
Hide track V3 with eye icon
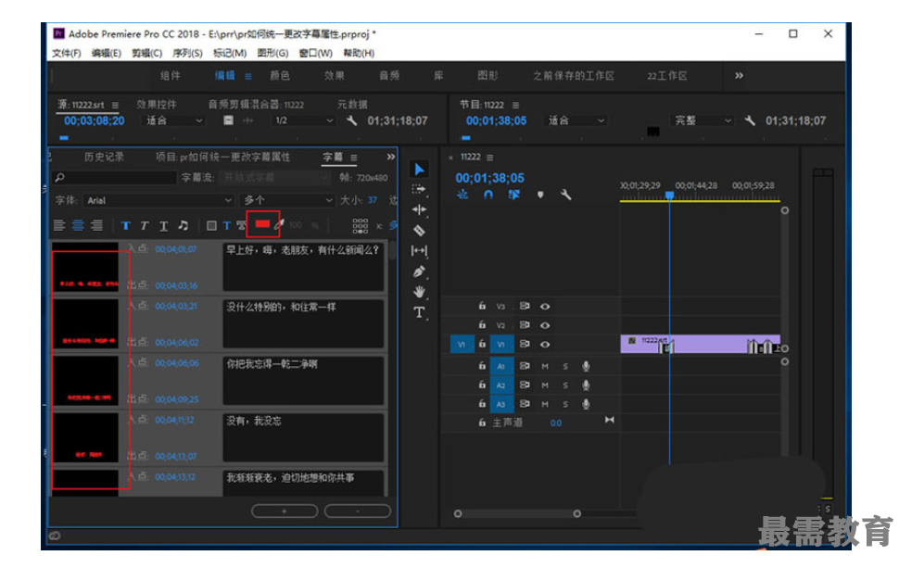pos(545,306)
